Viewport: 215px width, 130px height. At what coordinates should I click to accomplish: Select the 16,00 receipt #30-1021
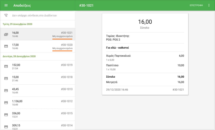[40, 34]
